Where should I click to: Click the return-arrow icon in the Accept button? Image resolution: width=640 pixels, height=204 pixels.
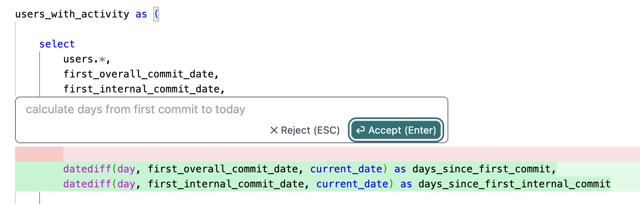(360, 130)
